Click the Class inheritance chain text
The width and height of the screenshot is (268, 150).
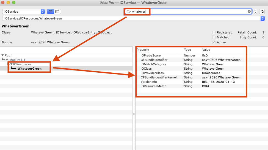tap(71, 32)
